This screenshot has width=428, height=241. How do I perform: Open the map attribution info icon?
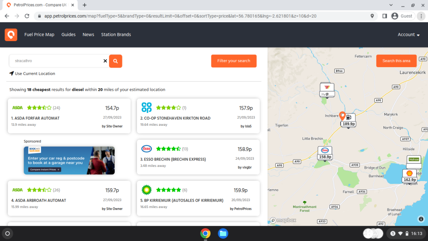point(421,219)
